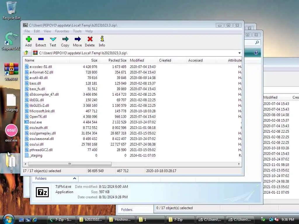Viewport: 299px width, 224px height.
Task: Sort by the Modified column header
Action: (x=143, y=60)
